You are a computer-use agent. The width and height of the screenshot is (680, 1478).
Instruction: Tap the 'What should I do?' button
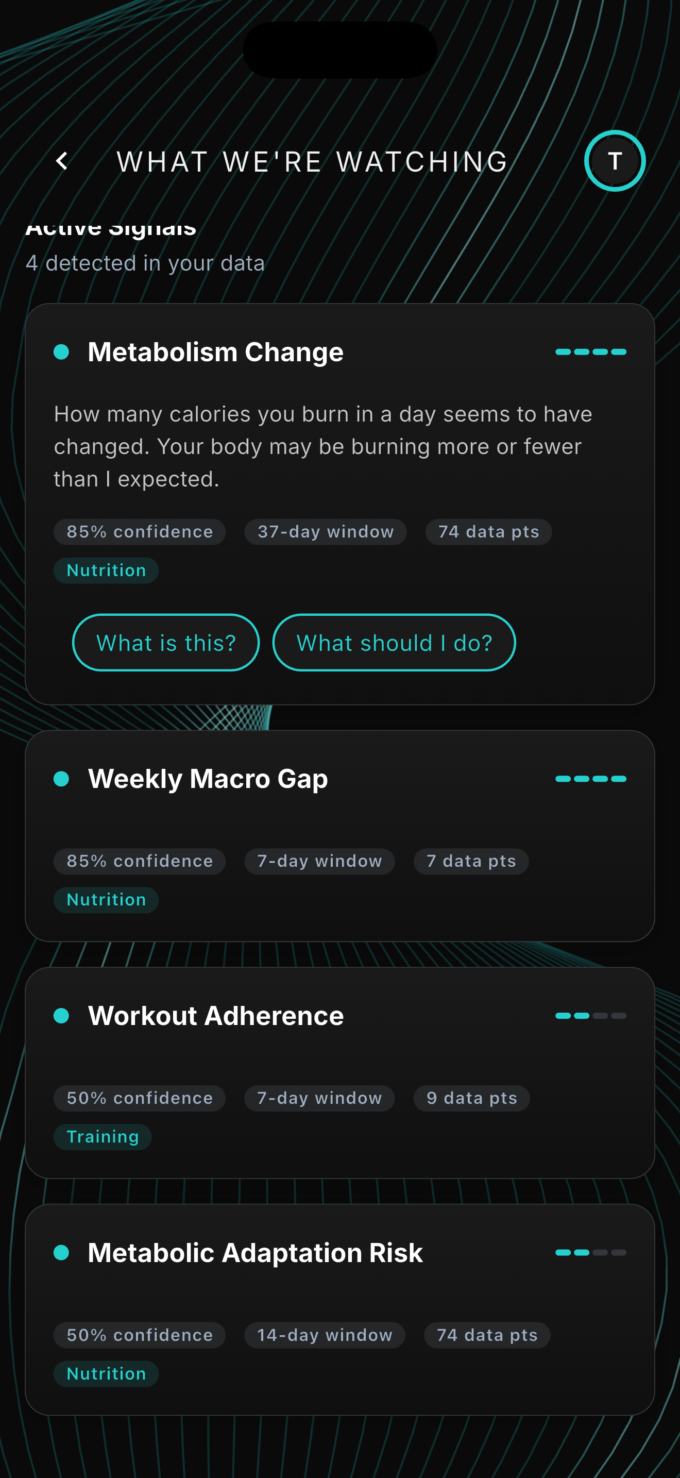pyautogui.click(x=394, y=643)
